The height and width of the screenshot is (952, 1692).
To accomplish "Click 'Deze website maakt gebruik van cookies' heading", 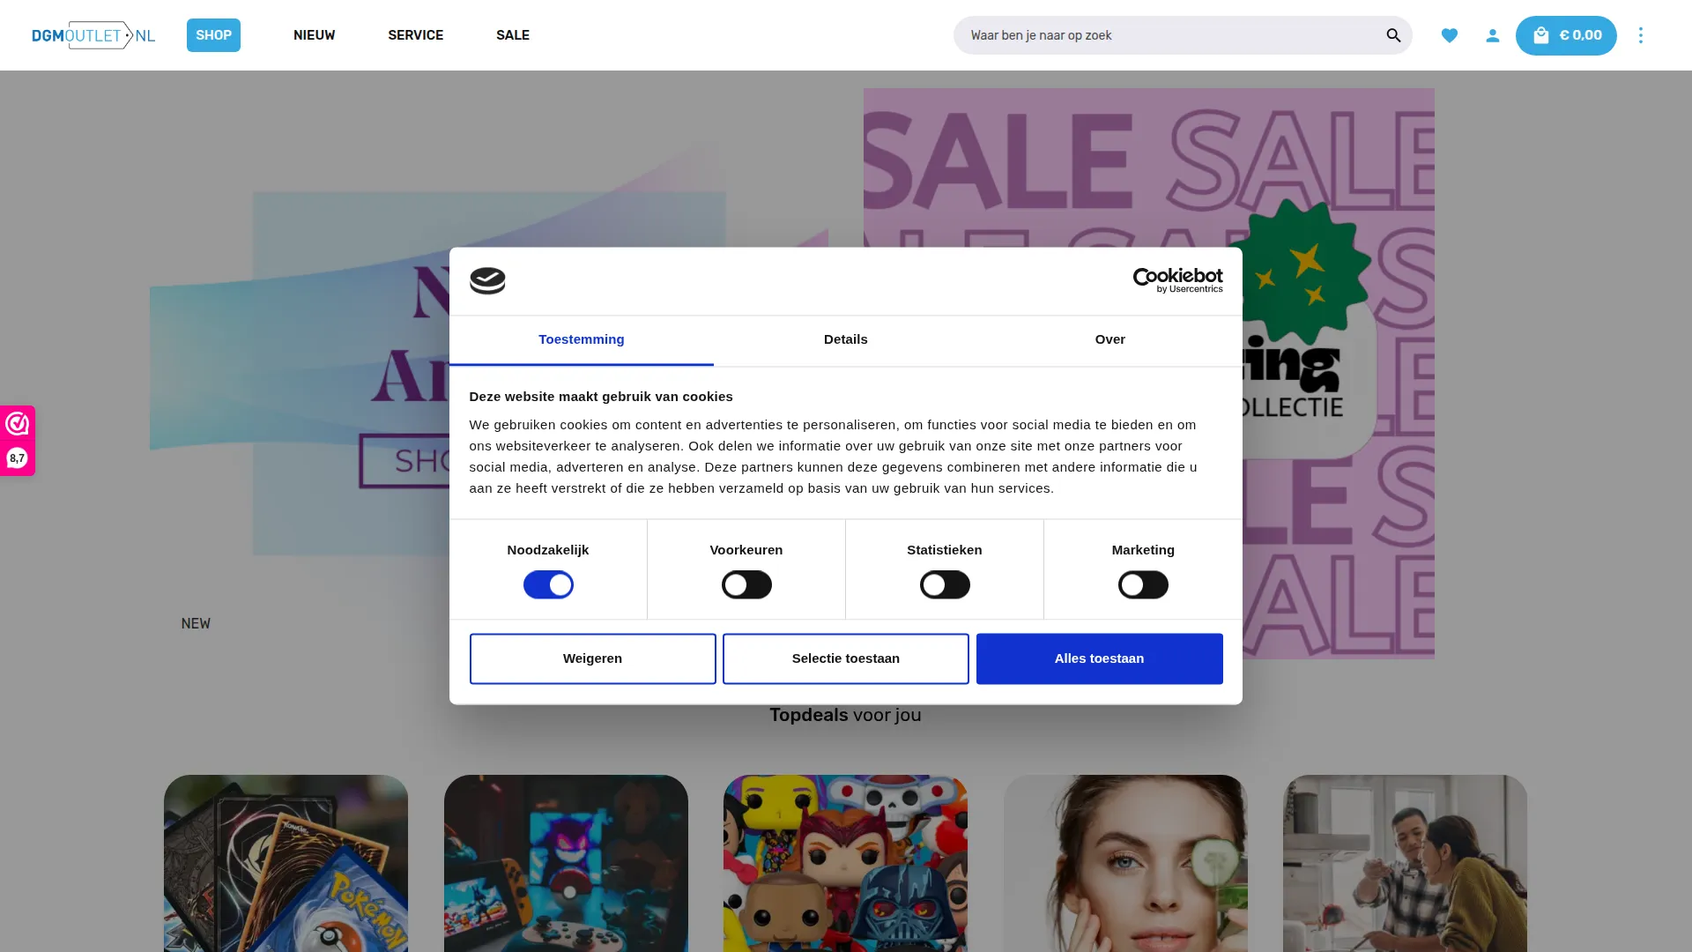I will (601, 397).
